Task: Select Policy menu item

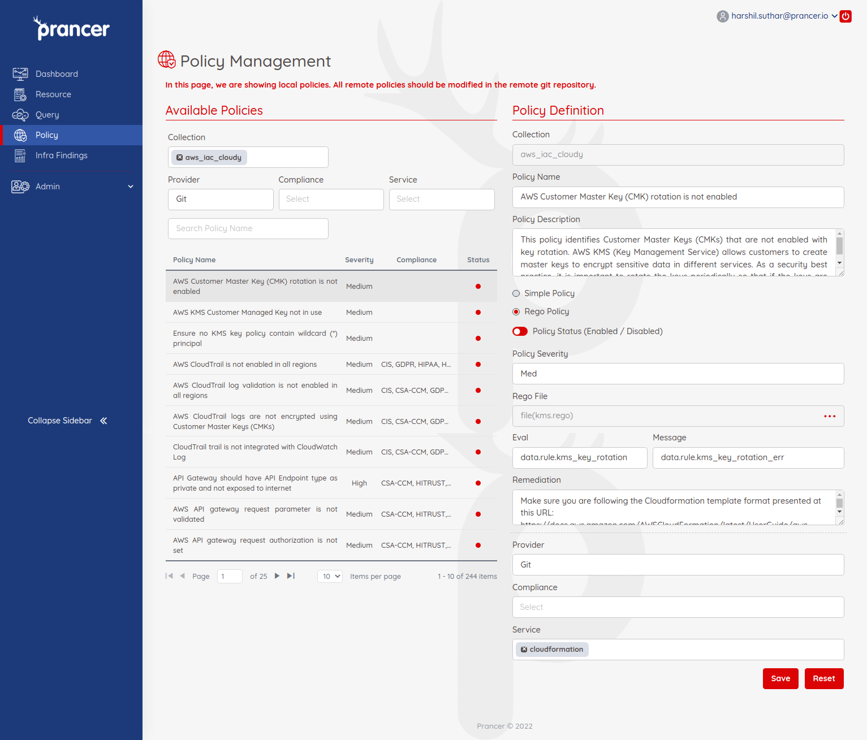Action: [x=71, y=135]
